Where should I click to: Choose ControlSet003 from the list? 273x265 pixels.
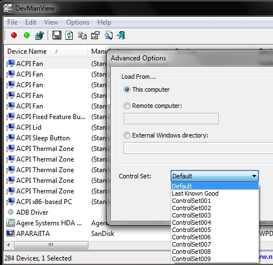tap(215, 215)
